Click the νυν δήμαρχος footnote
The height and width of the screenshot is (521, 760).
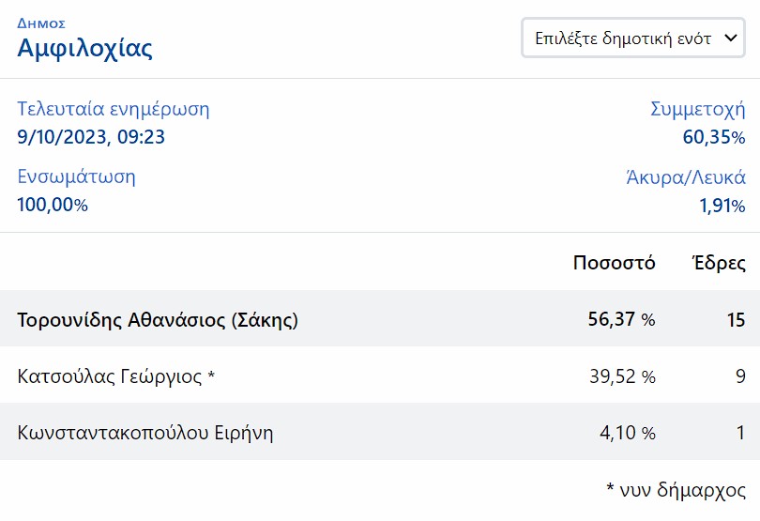coord(676,489)
